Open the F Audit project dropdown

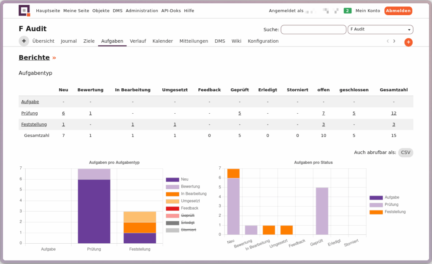[380, 30]
